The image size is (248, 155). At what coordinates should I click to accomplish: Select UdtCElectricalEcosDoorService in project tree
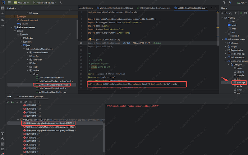[x=52, y=85]
